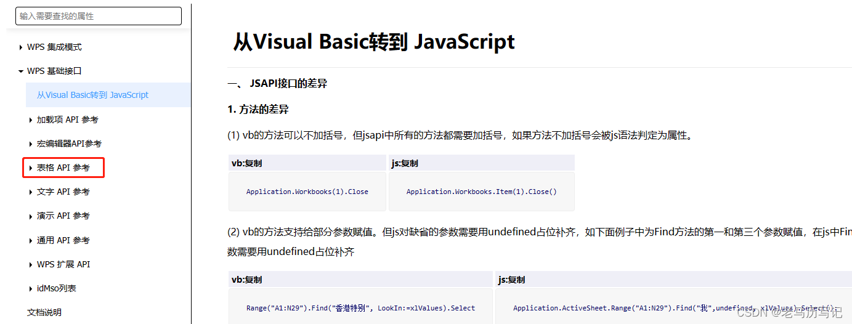852x324 pixels.
Task: Click paragraph (1) about vb方法可以不加括号
Action: (x=461, y=136)
